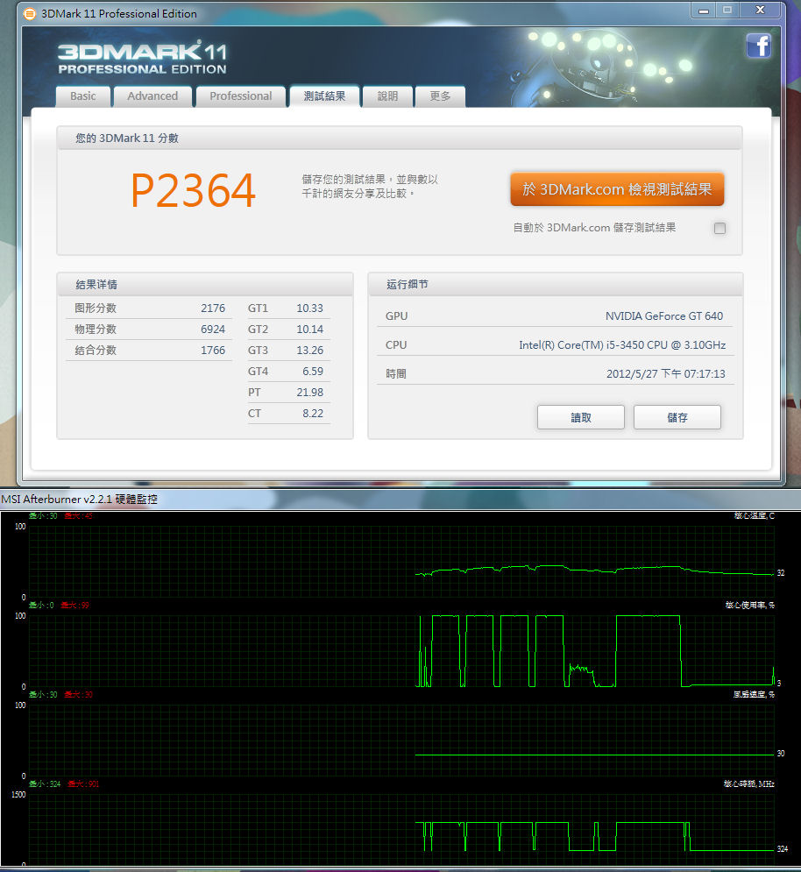Click the 讀取 button
Screen dimensions: 801x872
[x=581, y=417]
